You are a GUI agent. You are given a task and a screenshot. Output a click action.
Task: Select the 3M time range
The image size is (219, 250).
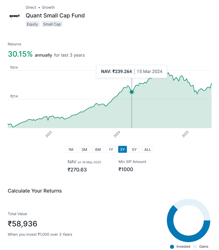pos(84,149)
